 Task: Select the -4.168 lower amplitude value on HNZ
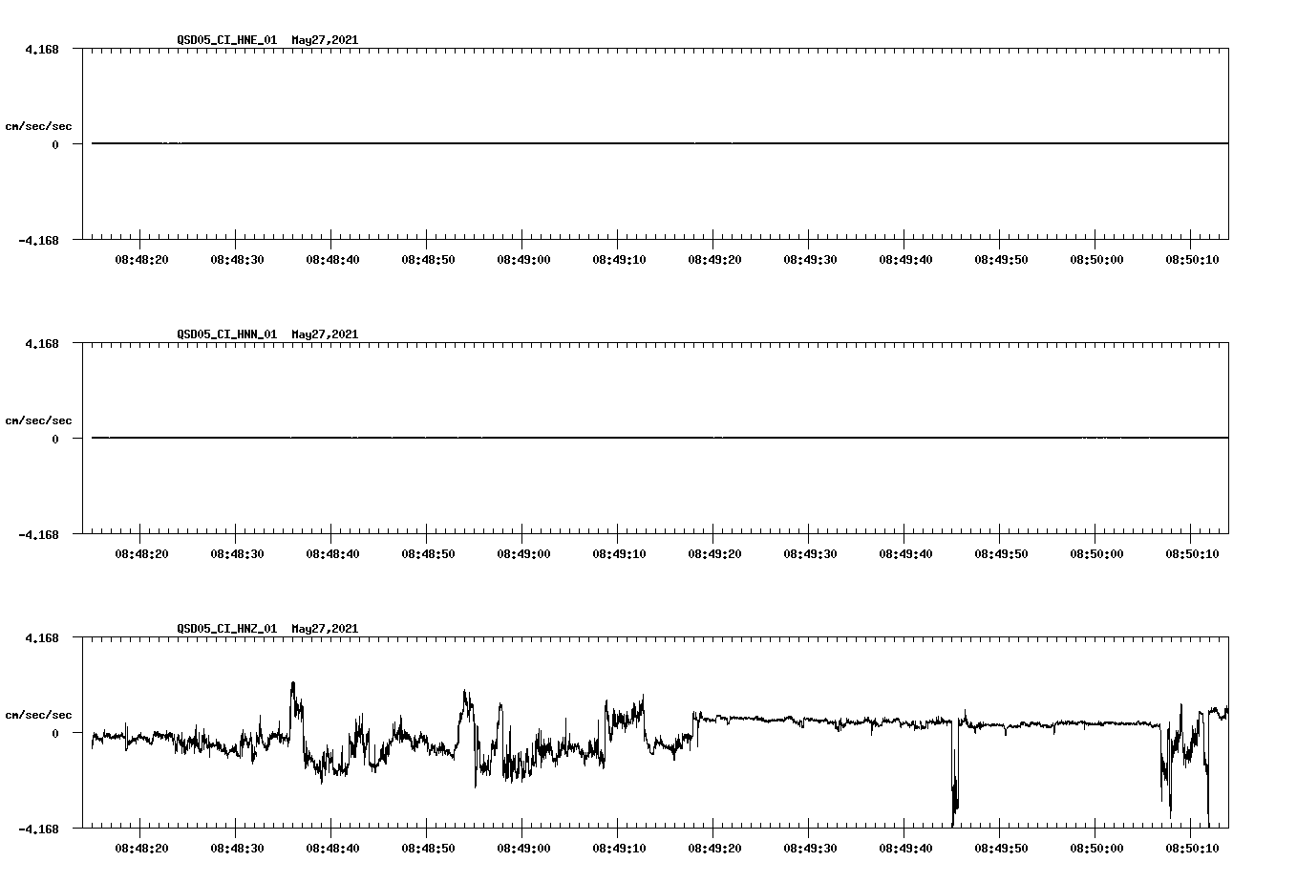pyautogui.click(x=39, y=828)
